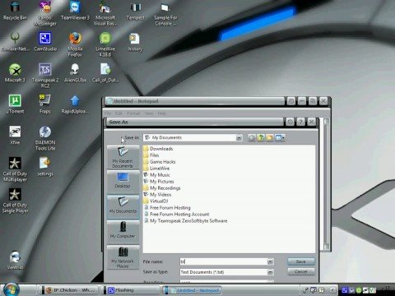Screen dimensions: 395x296
Task: Launch uTorrent from desktop
Action: [x=16, y=104]
